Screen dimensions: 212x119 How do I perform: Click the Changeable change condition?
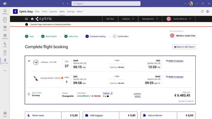pyautogui.click(x=68, y=96)
